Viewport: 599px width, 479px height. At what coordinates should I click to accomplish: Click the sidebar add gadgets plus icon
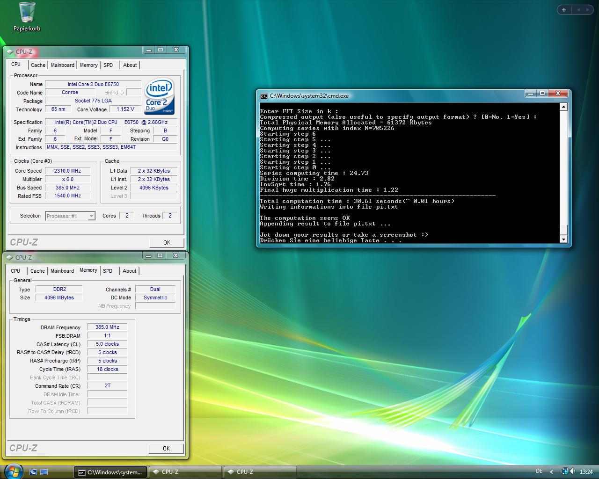[x=563, y=9]
